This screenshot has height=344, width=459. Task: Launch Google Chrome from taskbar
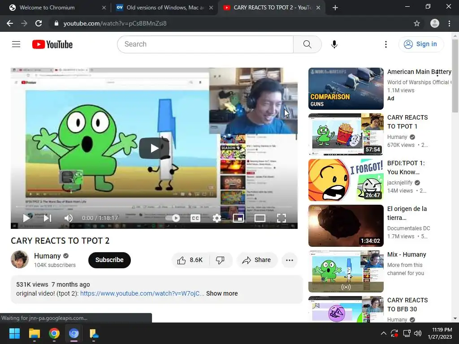point(54,333)
